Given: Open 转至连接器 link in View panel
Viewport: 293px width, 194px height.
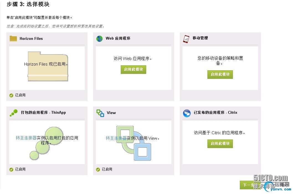Looking at the screenshot, I should [116, 138].
